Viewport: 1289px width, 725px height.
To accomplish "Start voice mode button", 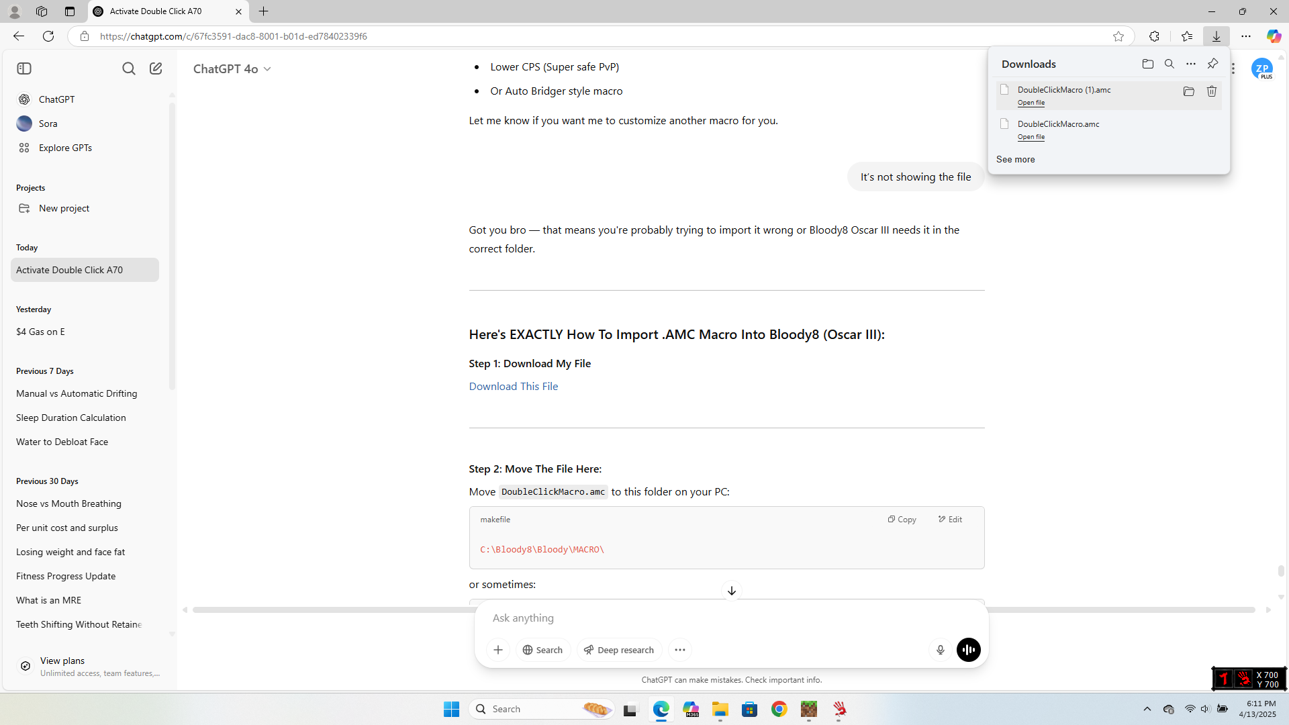I will (x=968, y=650).
